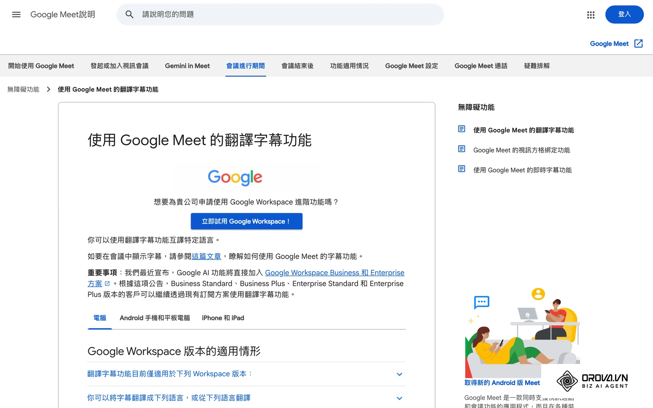Viewport: 653px width, 408px height.
Task: Select the 功能適用情況 nav tab
Action: tap(349, 66)
